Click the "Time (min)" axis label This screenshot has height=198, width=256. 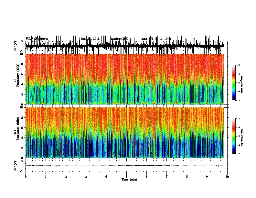tap(129, 180)
